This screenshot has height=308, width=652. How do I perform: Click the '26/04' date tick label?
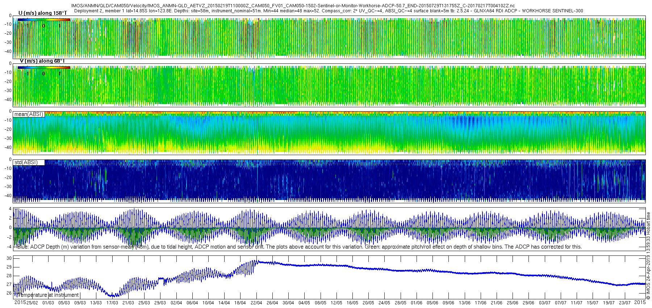click(272, 303)
